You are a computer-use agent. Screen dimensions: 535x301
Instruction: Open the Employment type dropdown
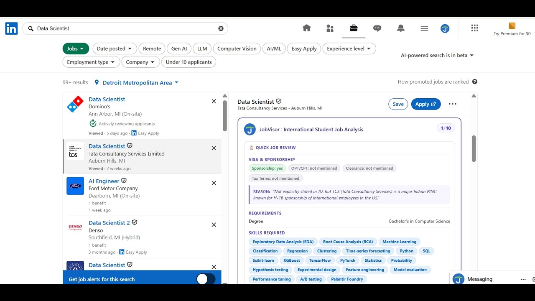click(91, 62)
